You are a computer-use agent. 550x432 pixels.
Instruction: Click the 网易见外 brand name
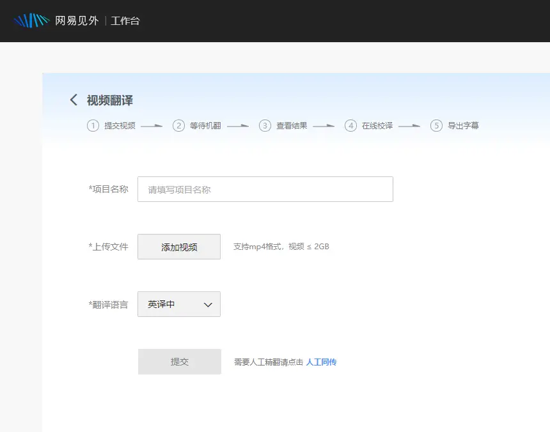coord(75,20)
